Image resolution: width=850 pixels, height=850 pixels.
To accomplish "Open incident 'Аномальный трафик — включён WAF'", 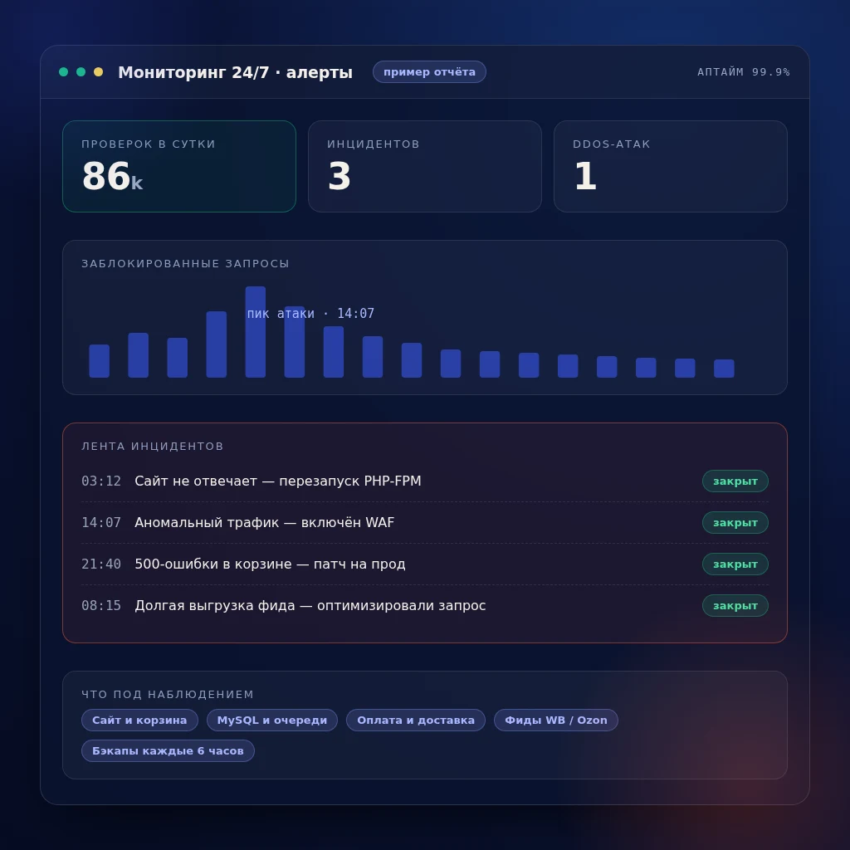I will coord(425,523).
